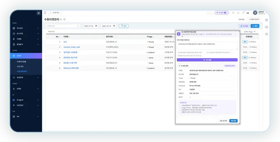Click the blue register button at dialog bottom
This screenshot has height=142, width=280.
point(234,121)
